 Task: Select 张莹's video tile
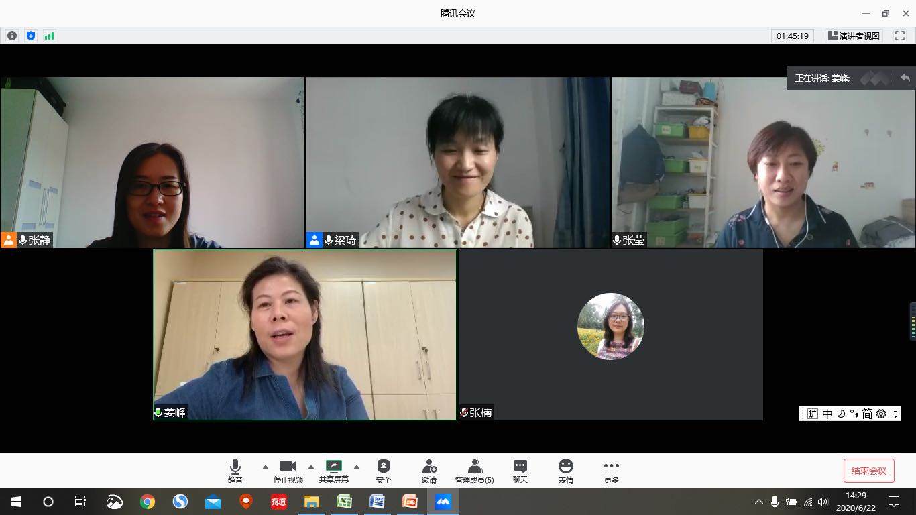tap(764, 162)
